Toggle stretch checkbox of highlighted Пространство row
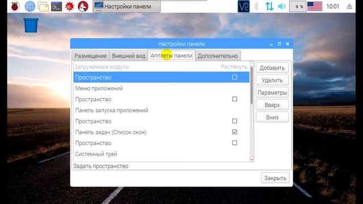This screenshot has height=204, width=363. (234, 77)
